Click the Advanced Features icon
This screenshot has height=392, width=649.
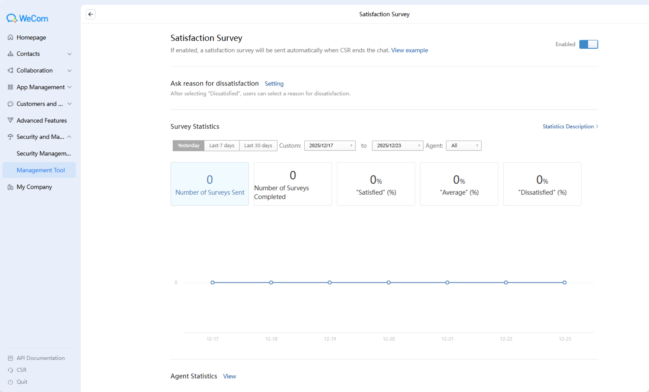(11, 120)
